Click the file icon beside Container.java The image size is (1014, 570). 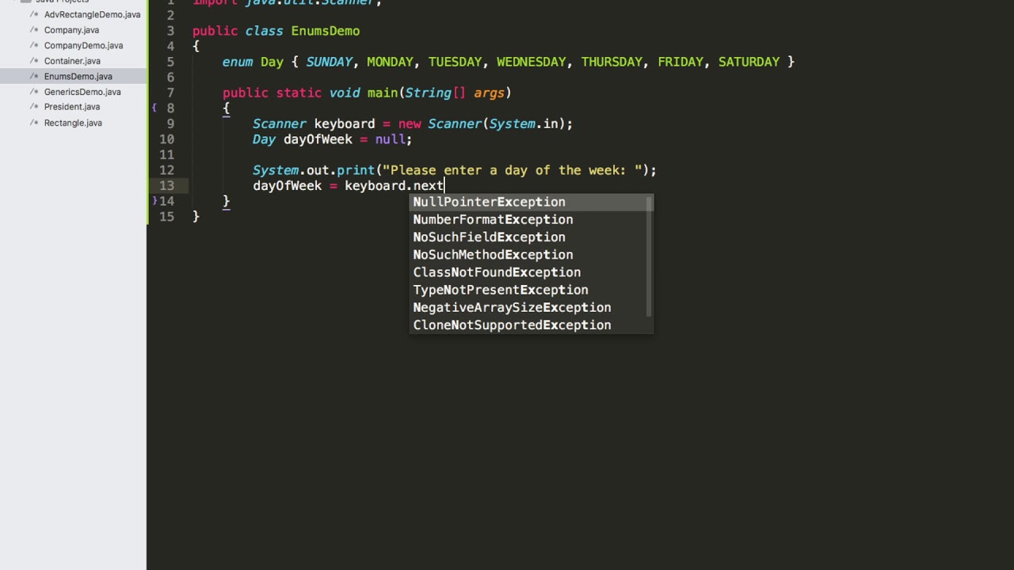tap(34, 61)
